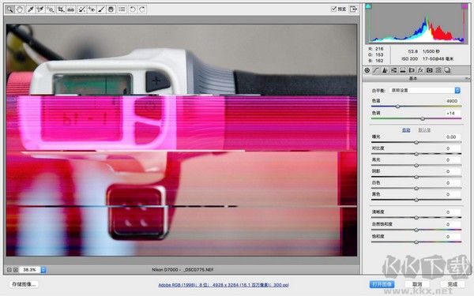Switch to the Split Toning panel tab
The image size is (474, 296).
click(x=403, y=70)
